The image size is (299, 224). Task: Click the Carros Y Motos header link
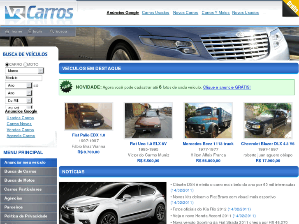click(x=216, y=13)
